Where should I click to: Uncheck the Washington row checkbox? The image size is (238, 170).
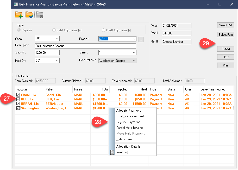(x=18, y=108)
